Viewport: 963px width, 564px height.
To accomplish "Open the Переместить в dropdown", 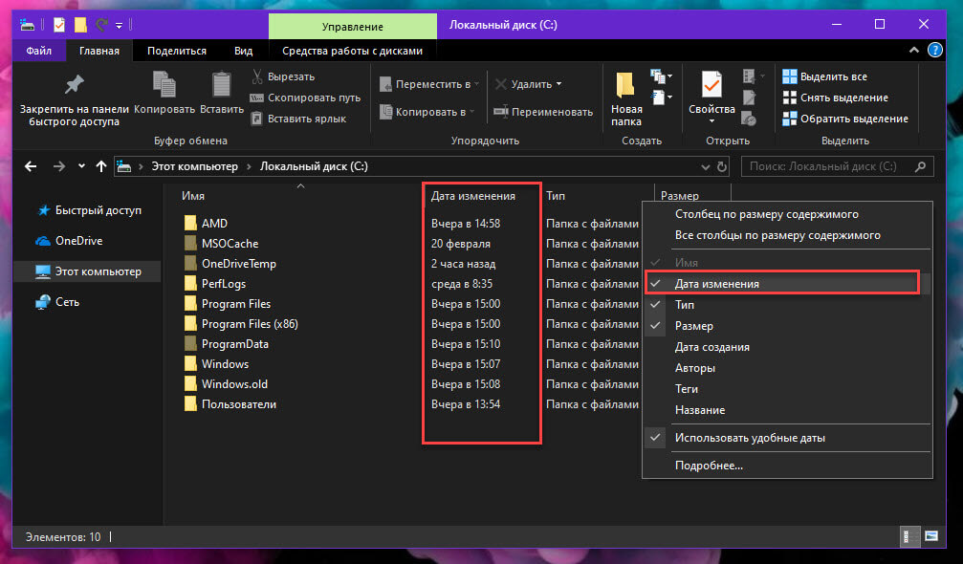I will 429,84.
